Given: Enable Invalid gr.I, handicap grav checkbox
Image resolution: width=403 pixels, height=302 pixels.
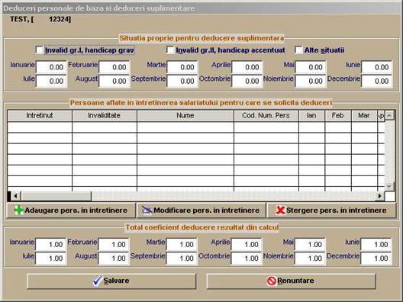Looking at the screenshot, I should point(40,50).
